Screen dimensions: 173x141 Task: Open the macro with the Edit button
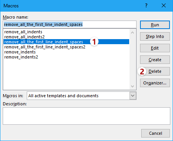155,48
